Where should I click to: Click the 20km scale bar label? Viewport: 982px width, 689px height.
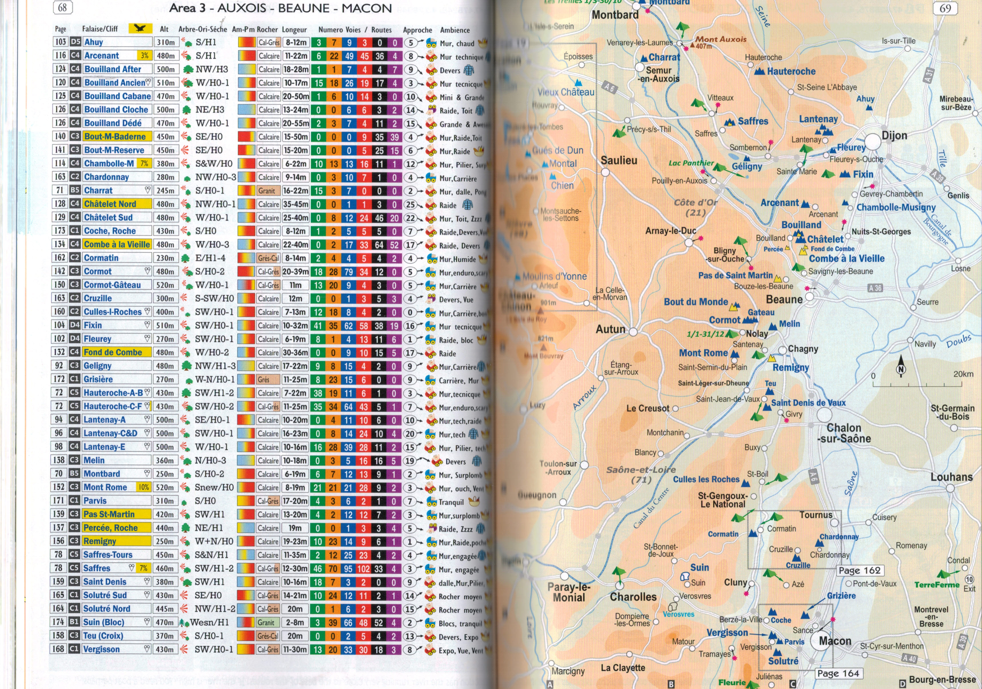coord(963,374)
